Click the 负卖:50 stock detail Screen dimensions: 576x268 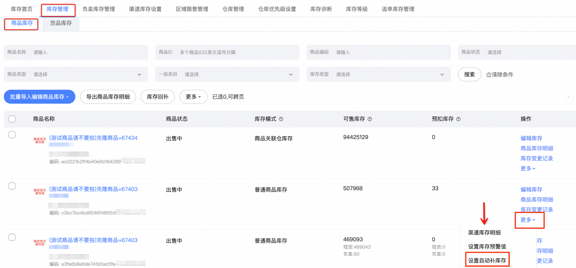click(x=351, y=254)
